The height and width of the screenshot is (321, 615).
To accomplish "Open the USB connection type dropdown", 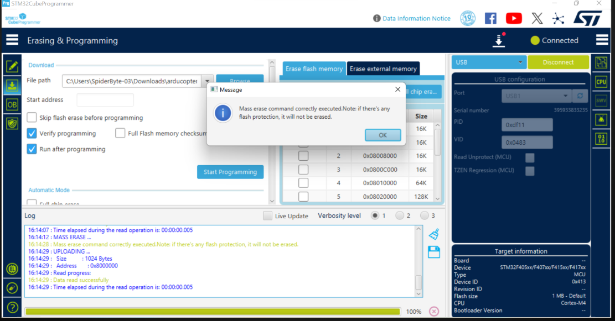I will (x=488, y=62).
